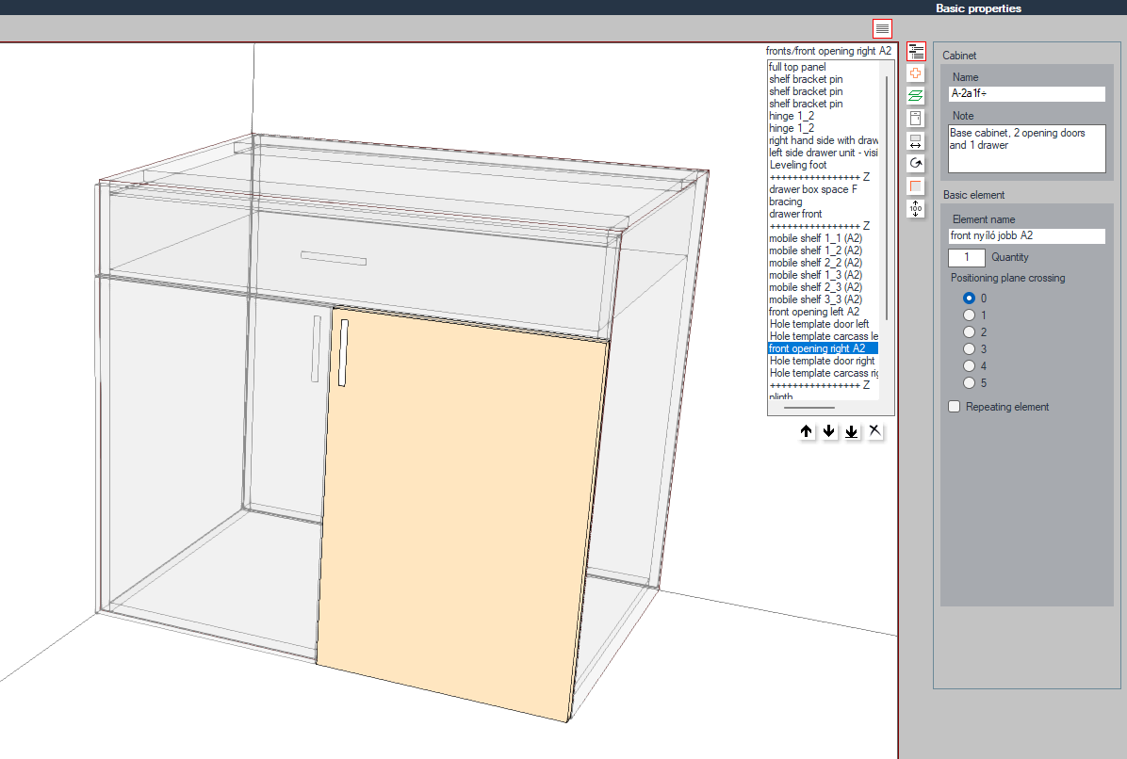The height and width of the screenshot is (759, 1127).
Task: Select positioning plane crossing option 5
Action: click(x=969, y=383)
